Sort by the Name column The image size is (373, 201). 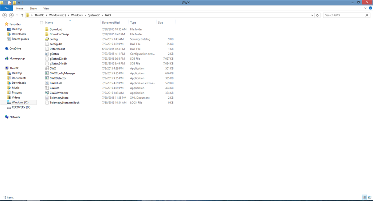click(49, 23)
